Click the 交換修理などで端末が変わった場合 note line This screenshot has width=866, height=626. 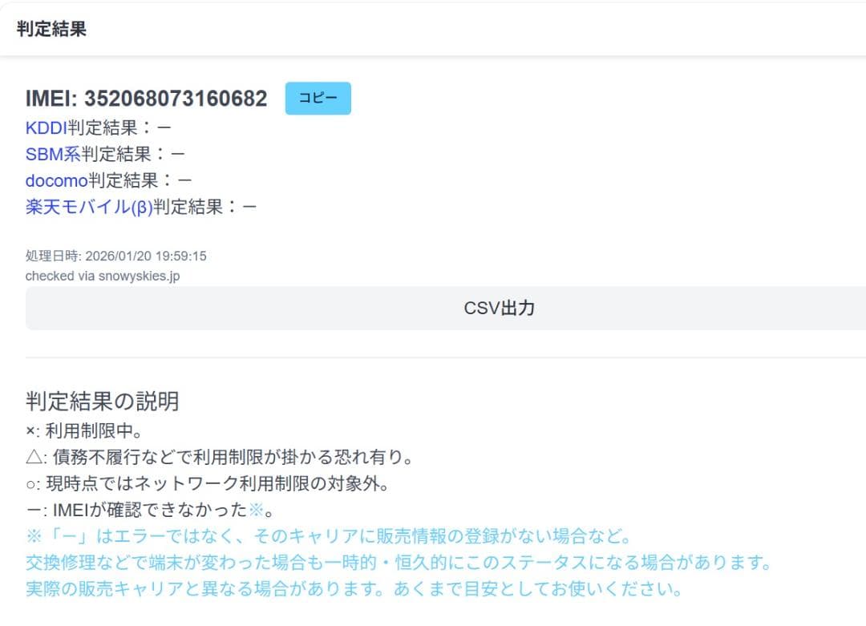tap(399, 563)
